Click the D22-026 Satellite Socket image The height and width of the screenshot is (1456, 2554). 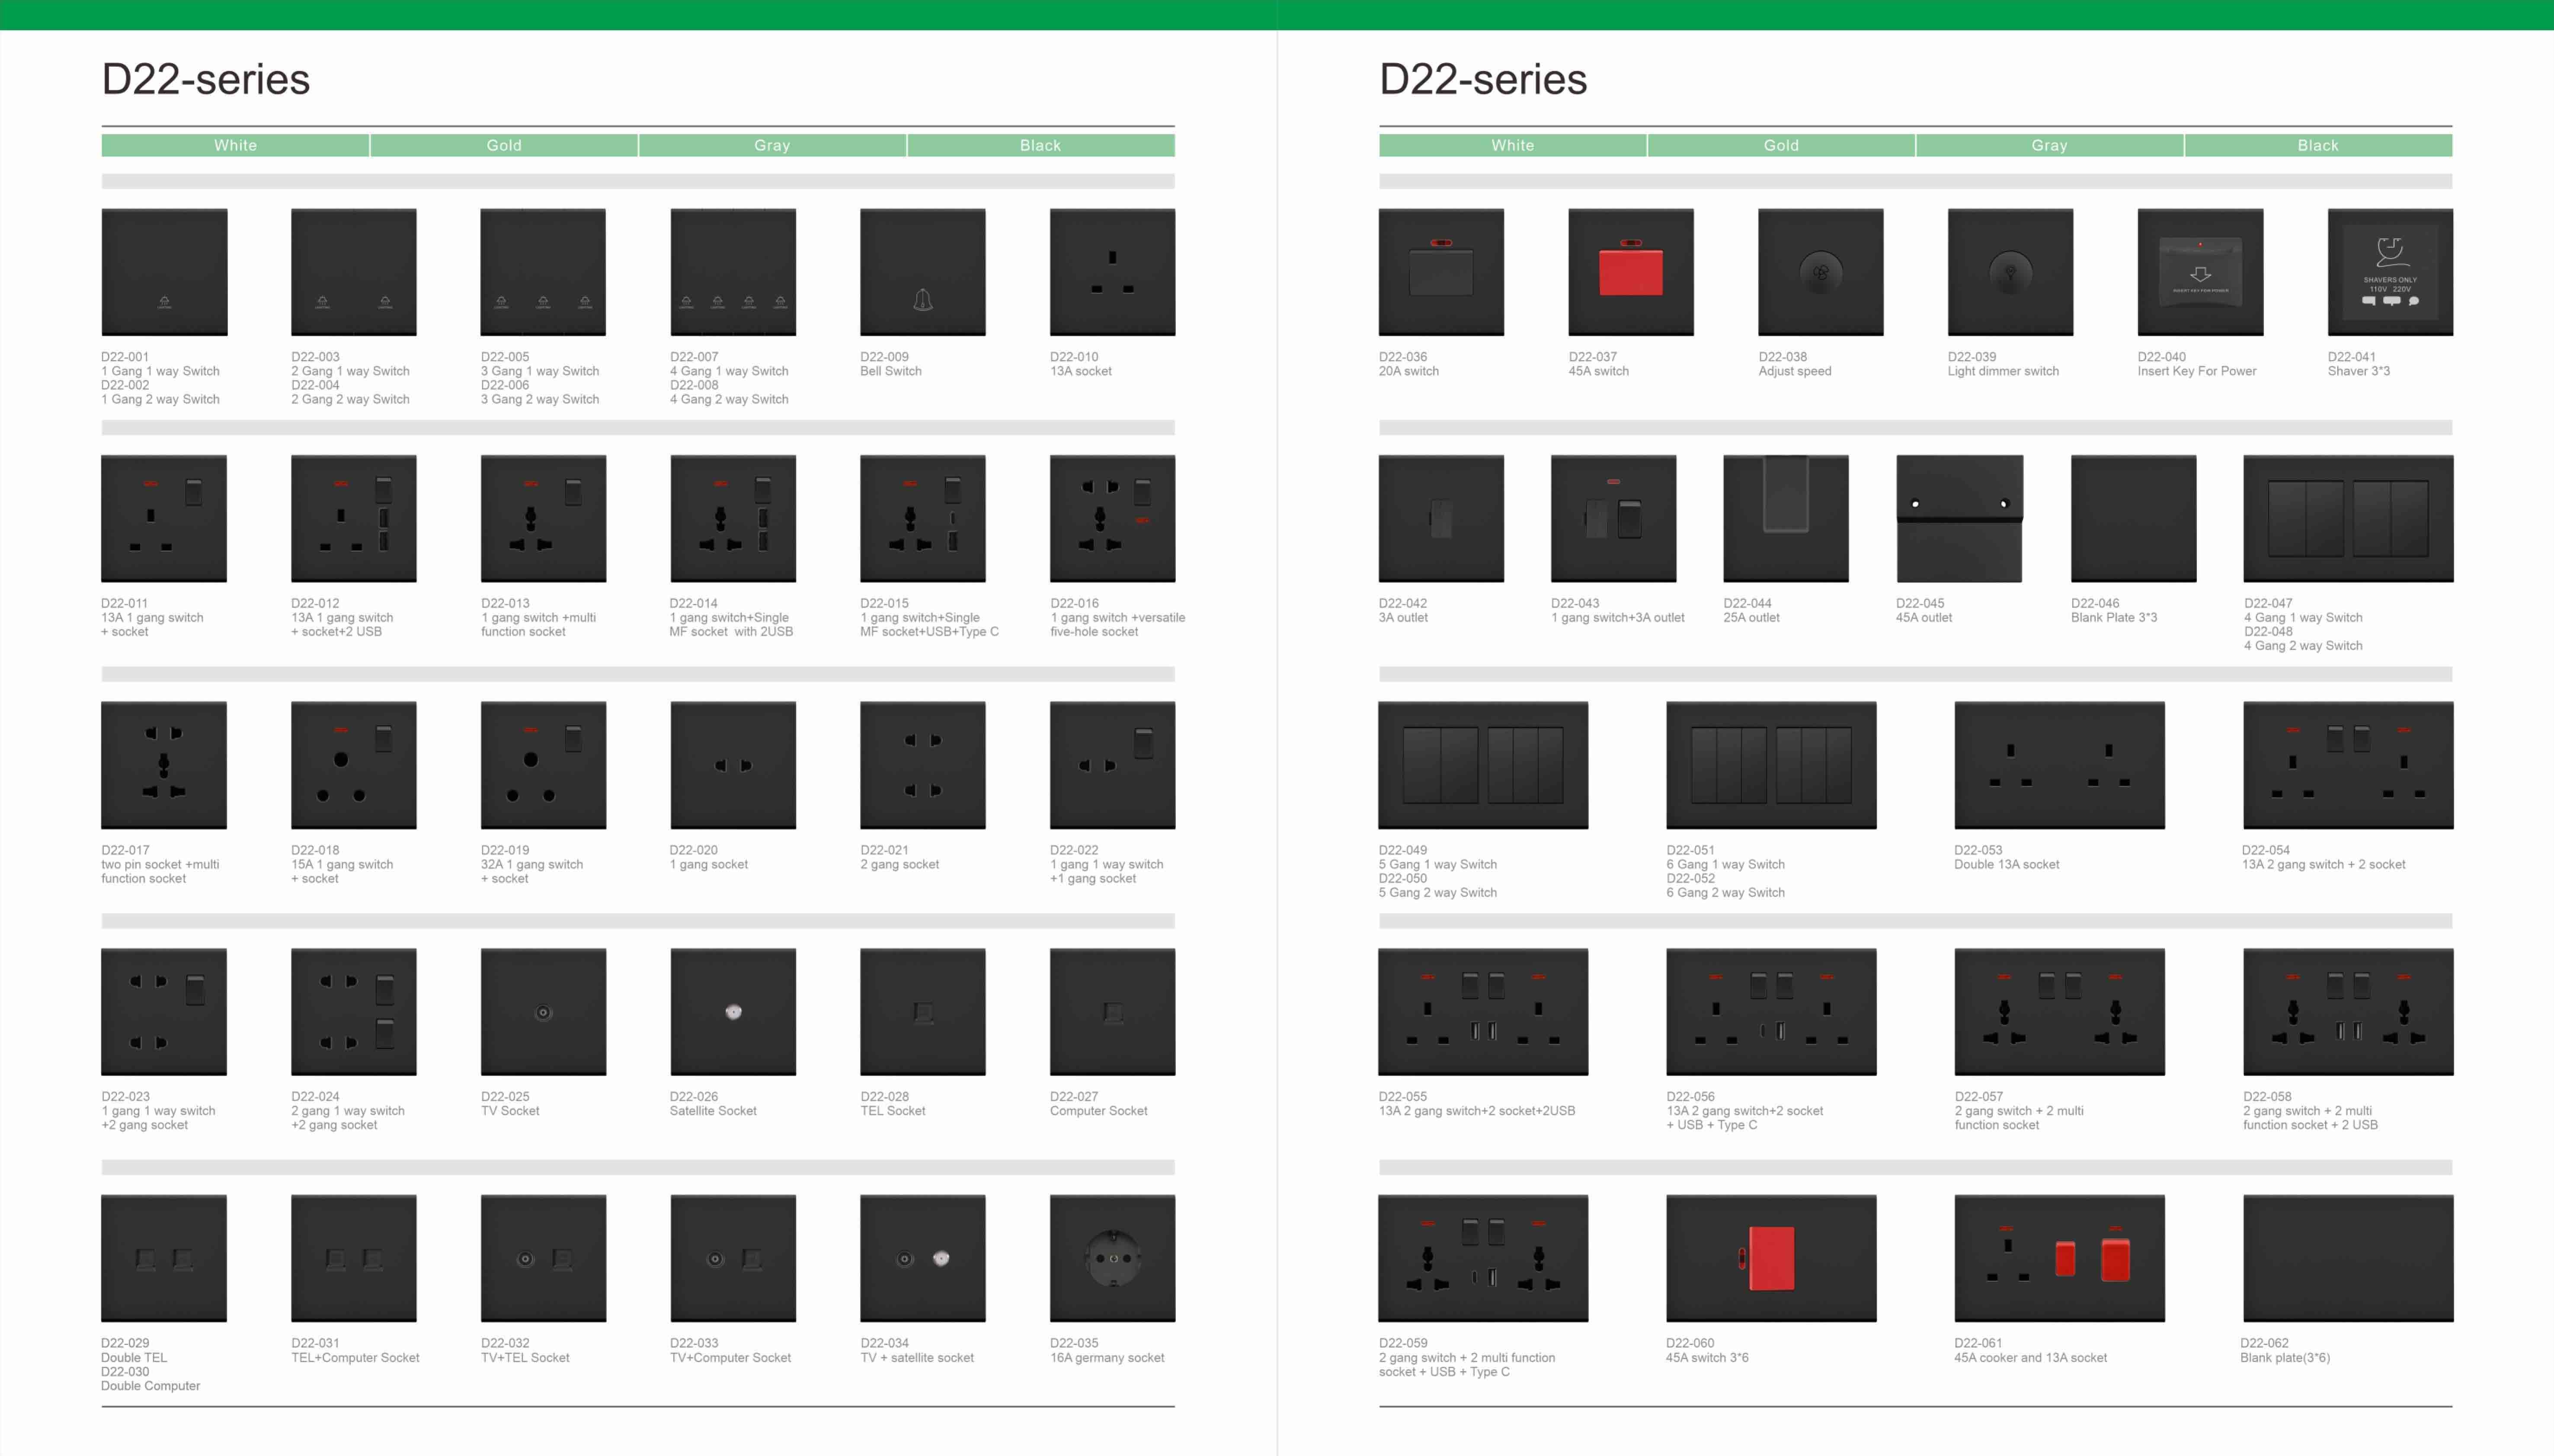point(733,1012)
